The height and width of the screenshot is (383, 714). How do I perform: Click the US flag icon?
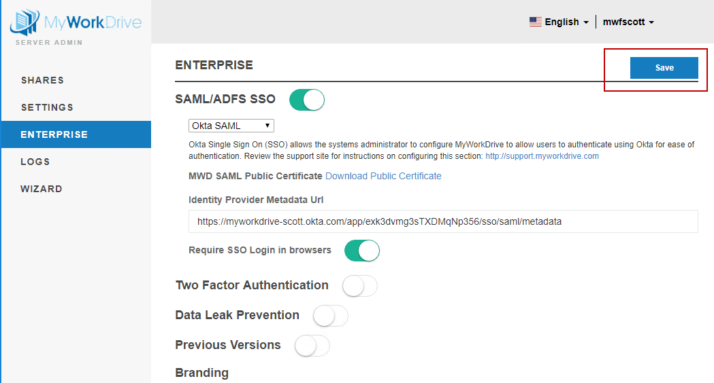click(536, 22)
